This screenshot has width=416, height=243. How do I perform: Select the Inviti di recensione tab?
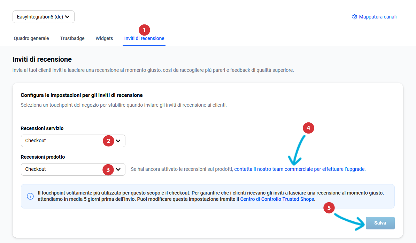pos(144,38)
